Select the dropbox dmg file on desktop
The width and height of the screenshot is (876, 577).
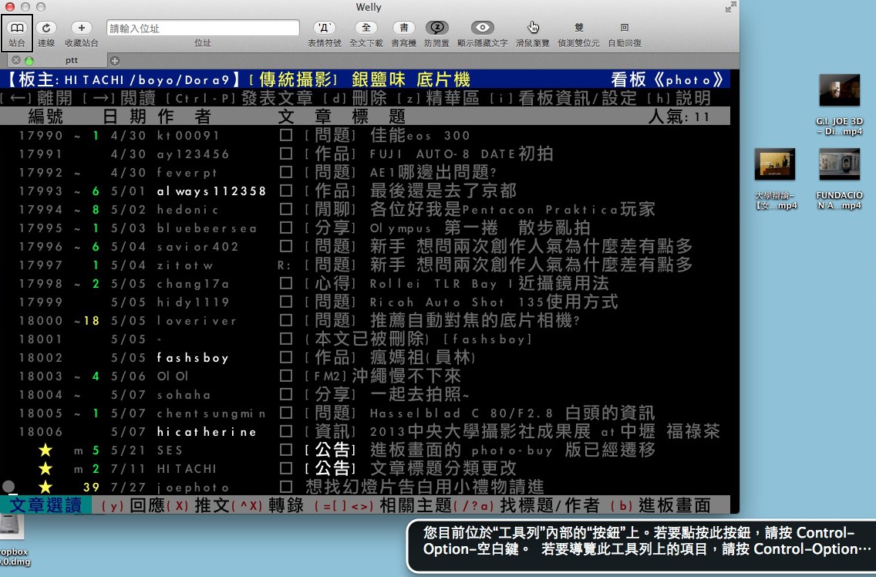[x=12, y=540]
